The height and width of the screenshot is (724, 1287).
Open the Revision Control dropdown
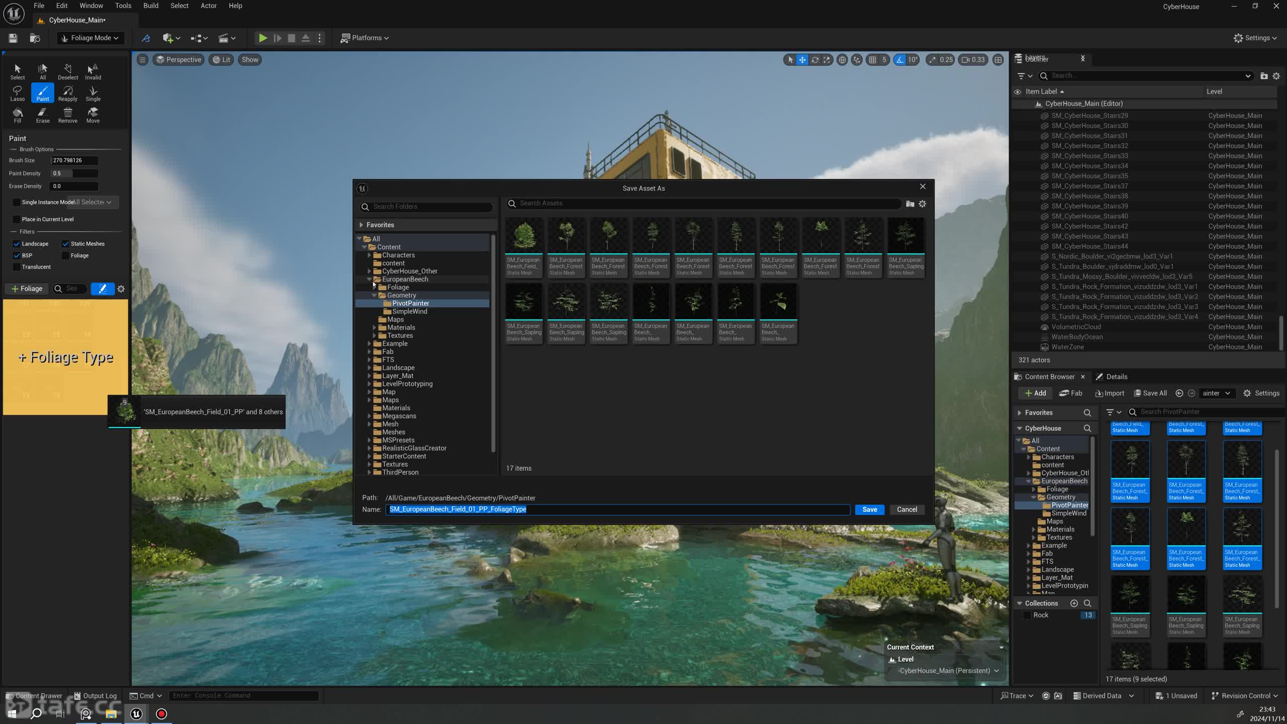coord(1245,695)
